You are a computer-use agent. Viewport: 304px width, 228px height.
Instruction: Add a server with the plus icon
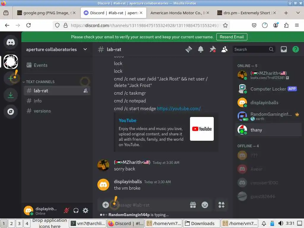coord(11,78)
